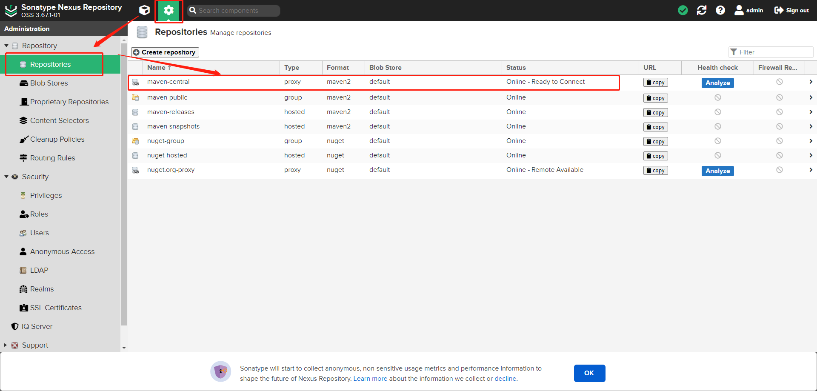Analyze health of nuget.org-proxy repository
Screen dimensions: 817x391
[717, 171]
